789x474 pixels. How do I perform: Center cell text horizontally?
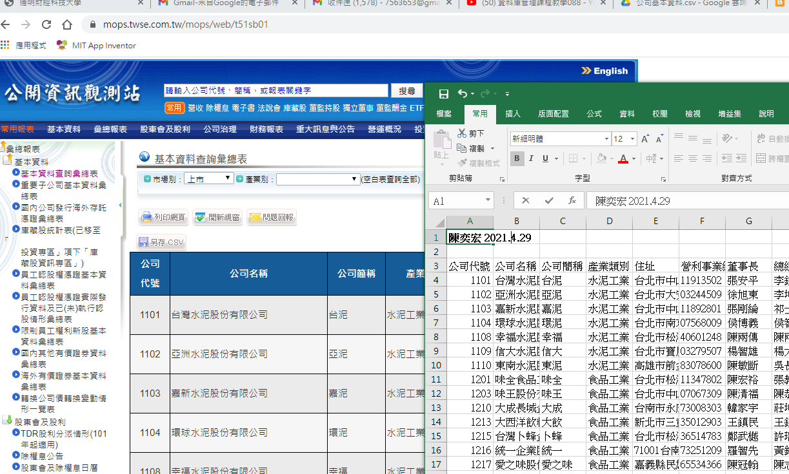tap(694, 158)
